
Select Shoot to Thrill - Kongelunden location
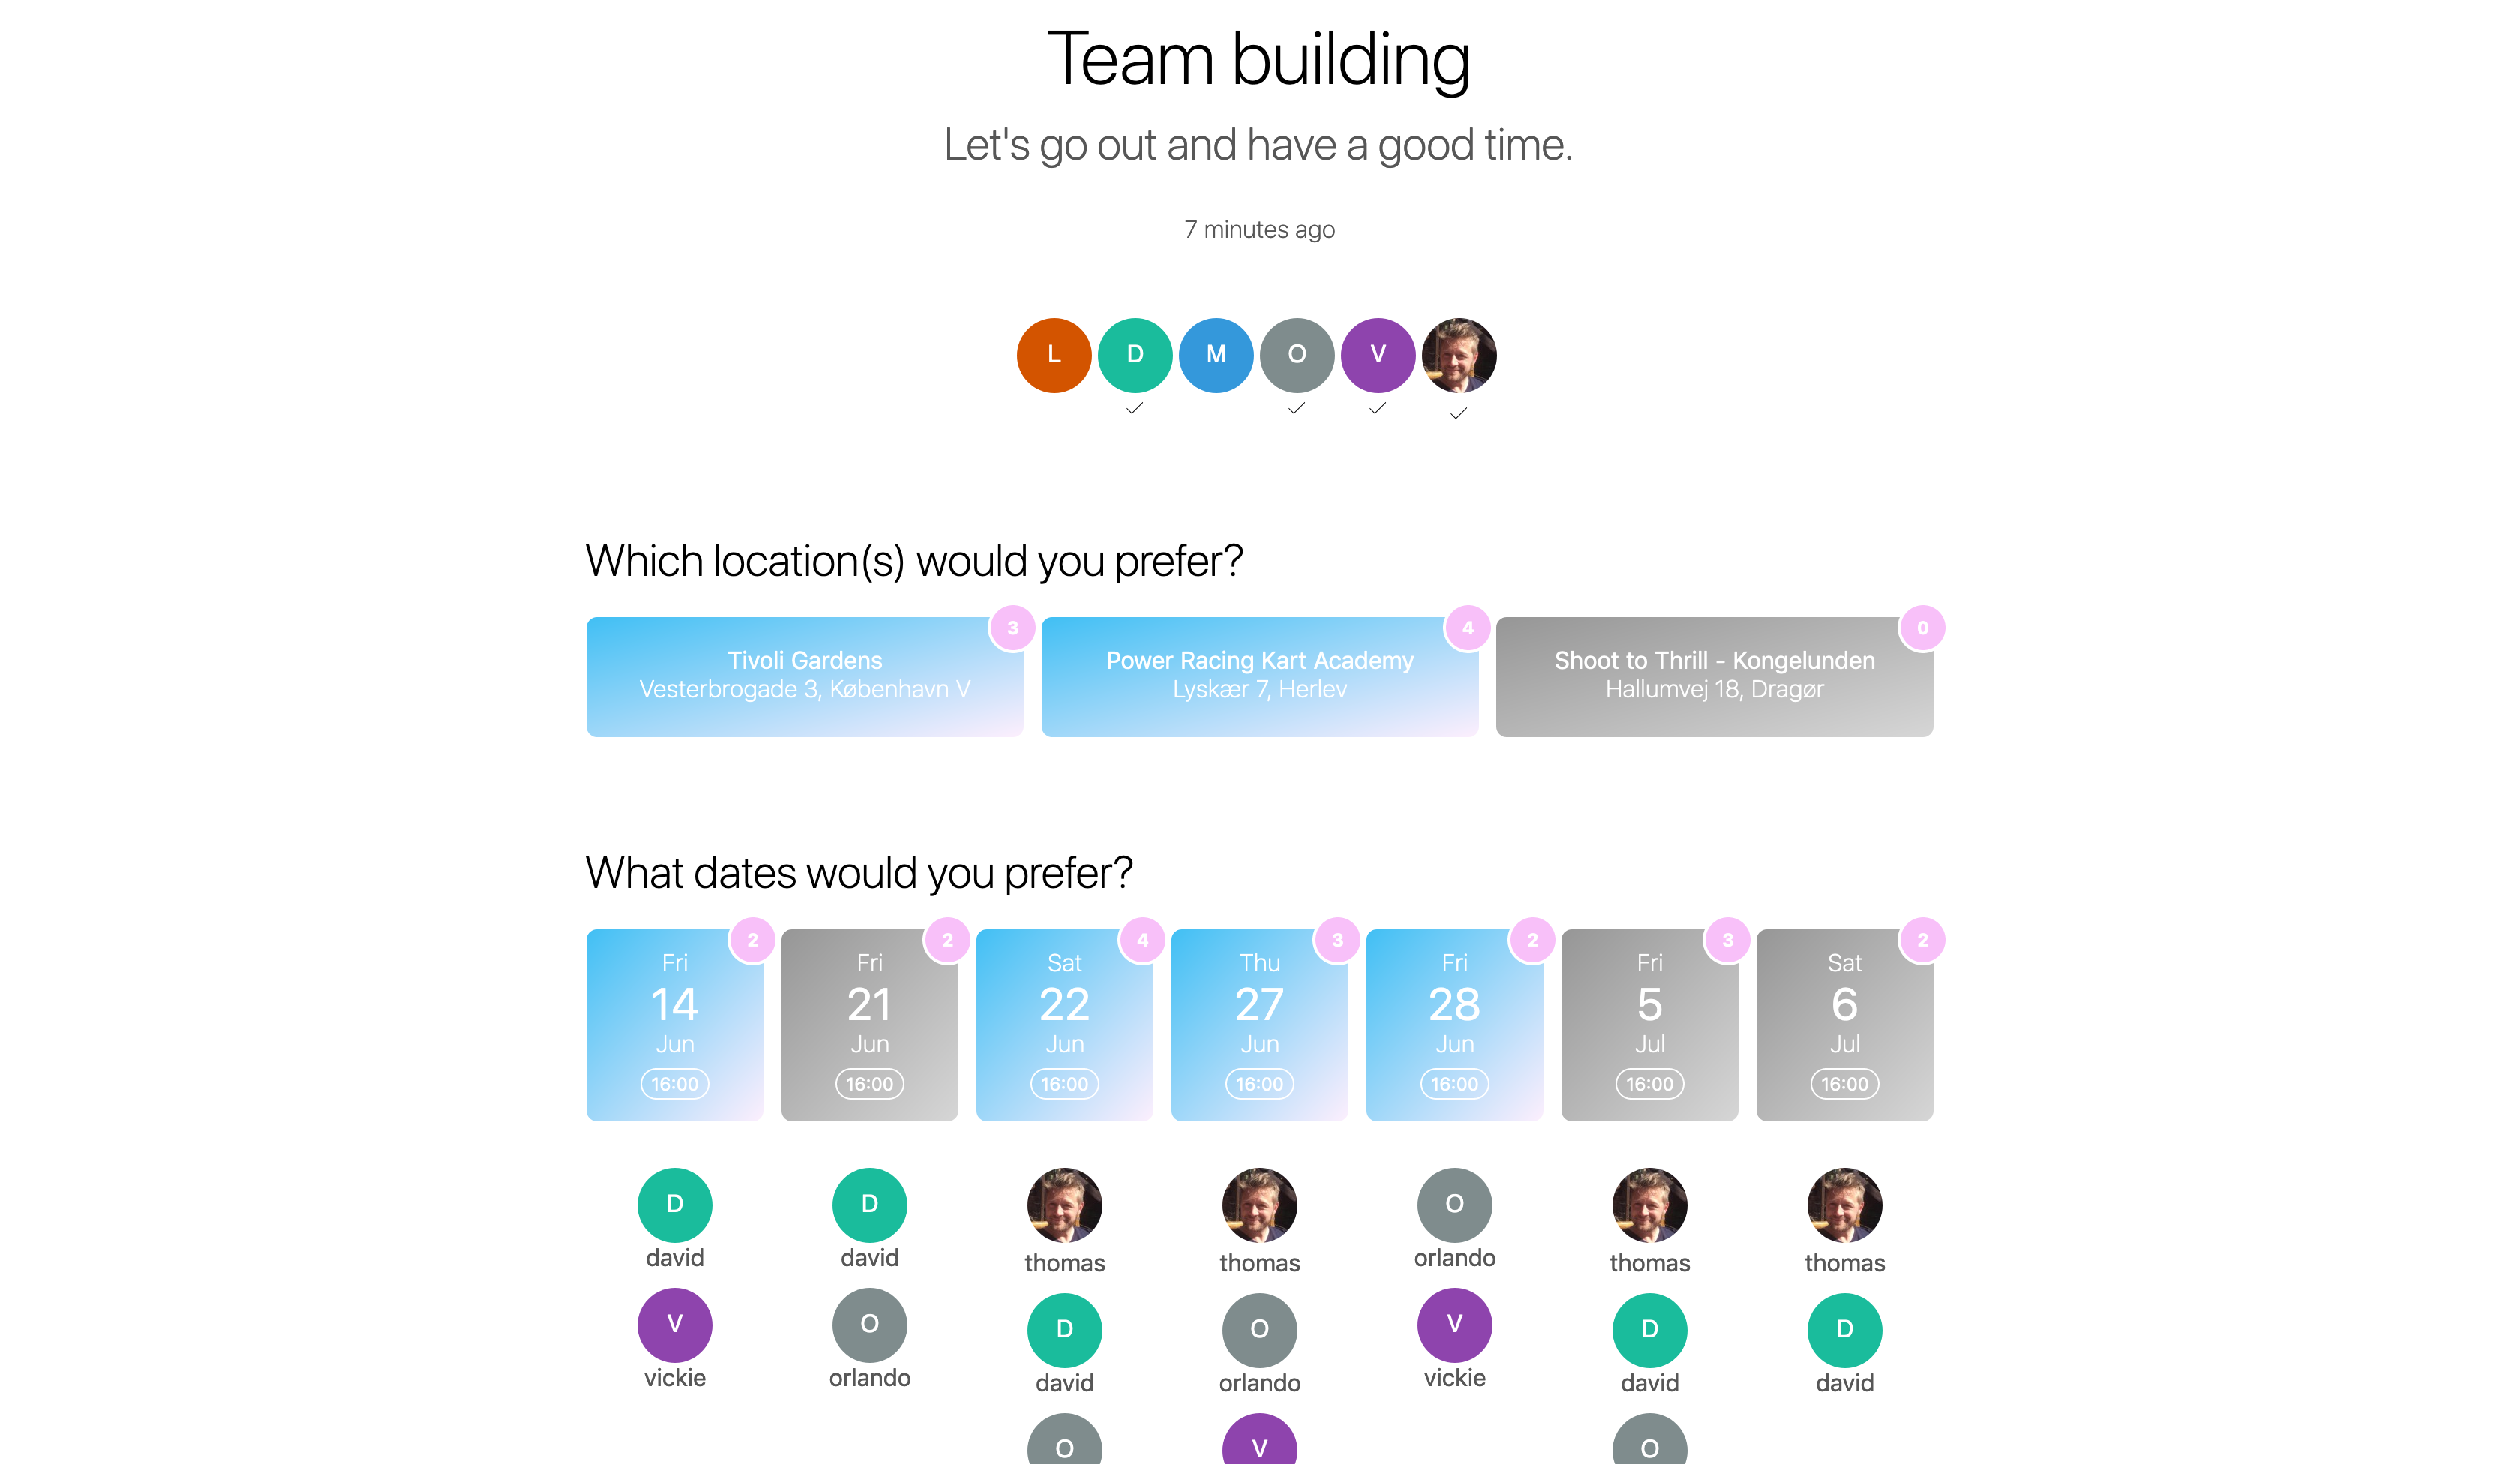click(x=1714, y=677)
